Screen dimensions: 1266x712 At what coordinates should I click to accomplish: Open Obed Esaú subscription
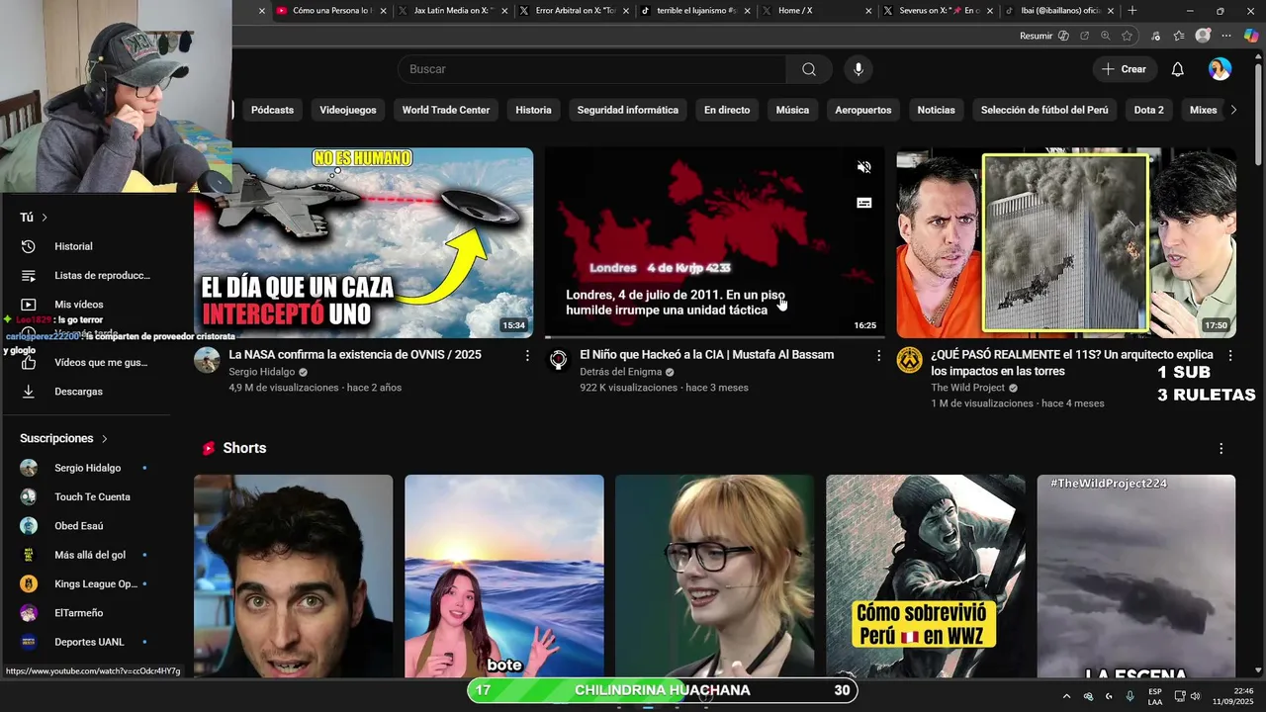pos(89,526)
